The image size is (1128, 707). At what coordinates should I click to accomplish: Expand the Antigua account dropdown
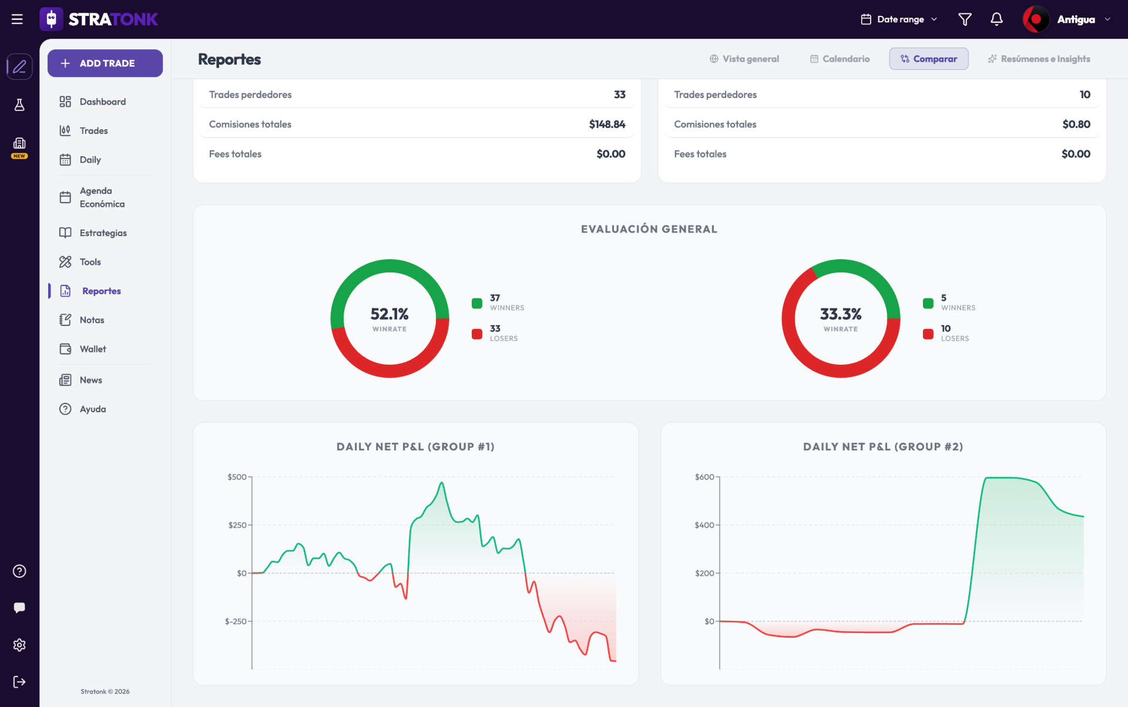1067,19
